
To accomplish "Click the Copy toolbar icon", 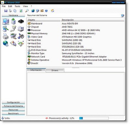I will click(15, 11).
